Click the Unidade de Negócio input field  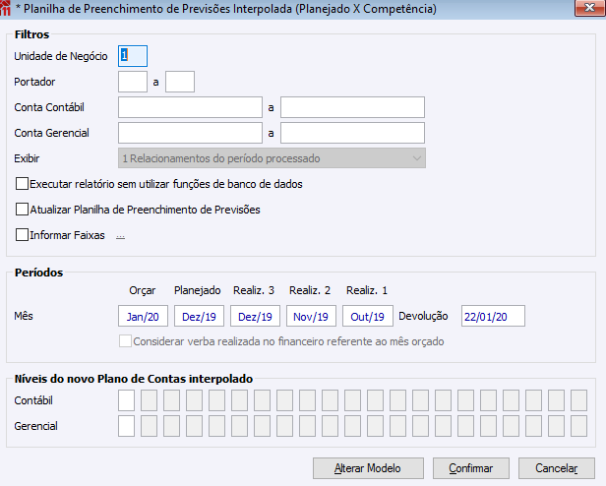133,56
